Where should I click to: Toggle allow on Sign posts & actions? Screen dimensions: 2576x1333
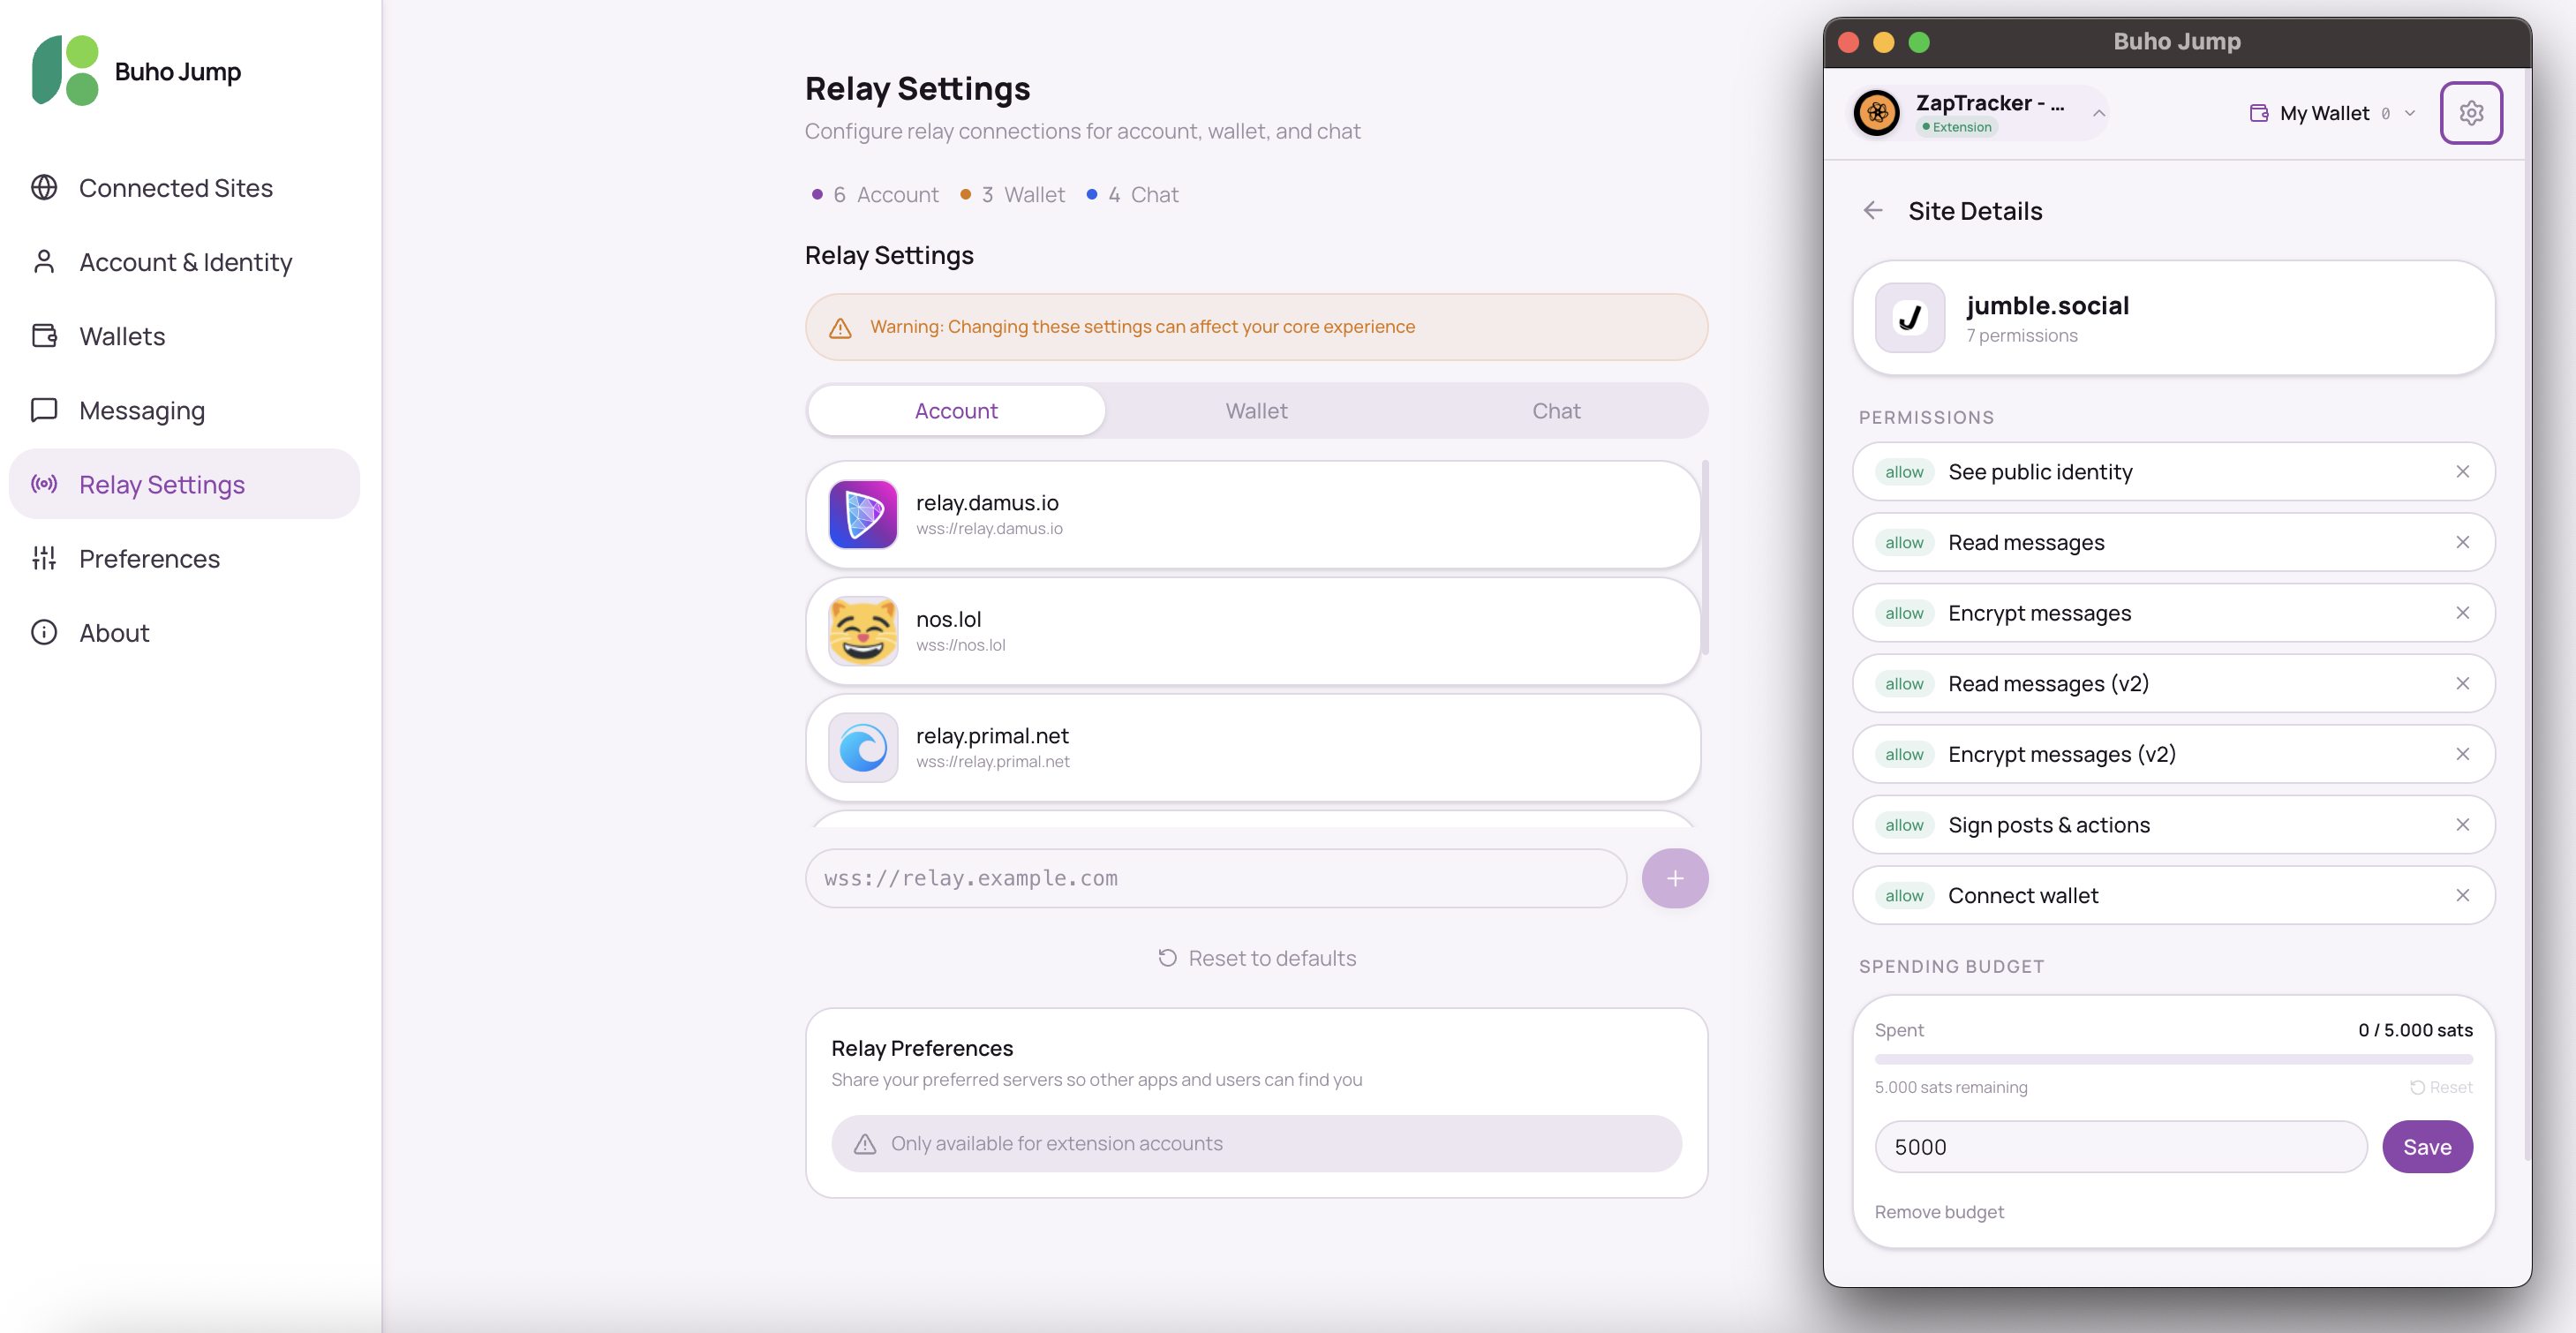click(x=1903, y=825)
